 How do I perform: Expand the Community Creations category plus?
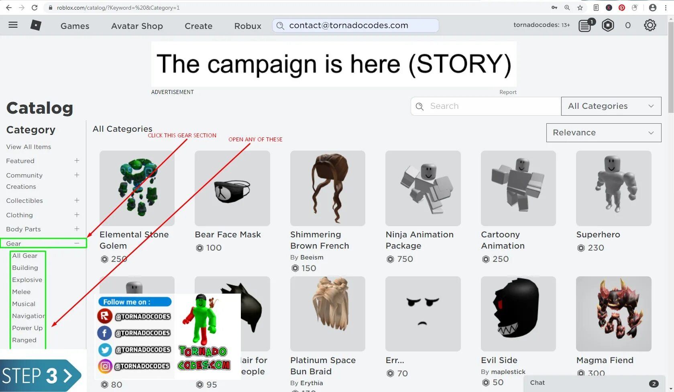77,175
